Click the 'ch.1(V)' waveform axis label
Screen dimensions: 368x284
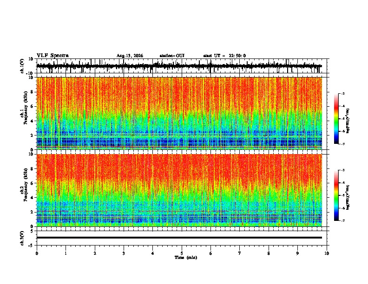point(22,66)
